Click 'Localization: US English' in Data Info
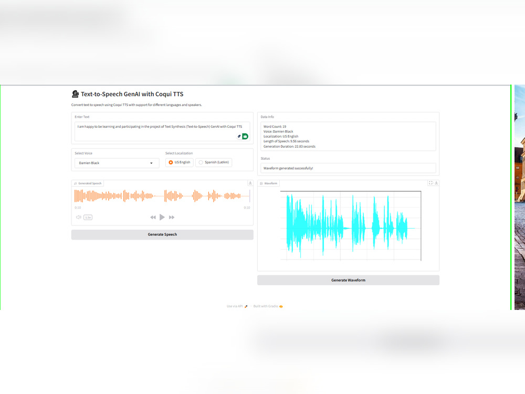Image resolution: width=525 pixels, height=394 pixels. click(281, 137)
